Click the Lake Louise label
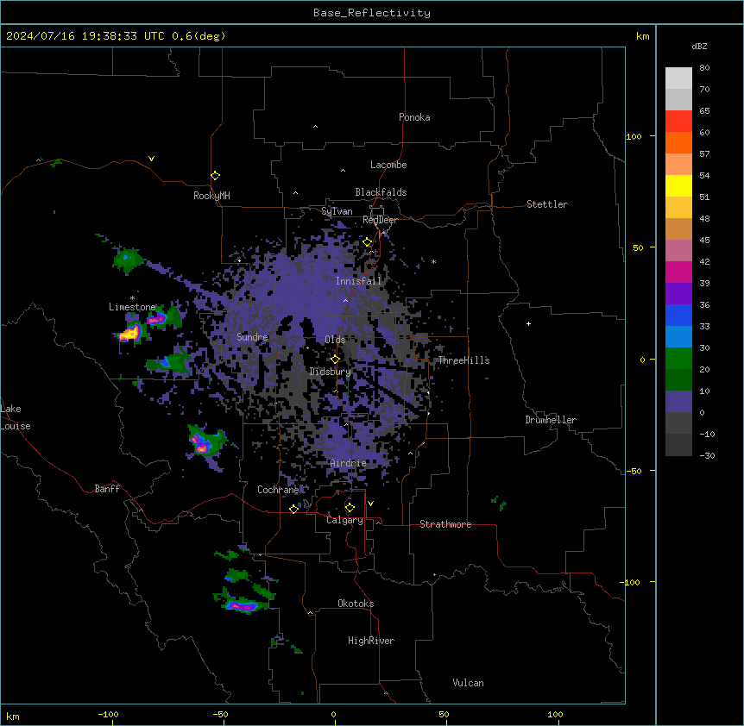744x726 pixels. 15,417
